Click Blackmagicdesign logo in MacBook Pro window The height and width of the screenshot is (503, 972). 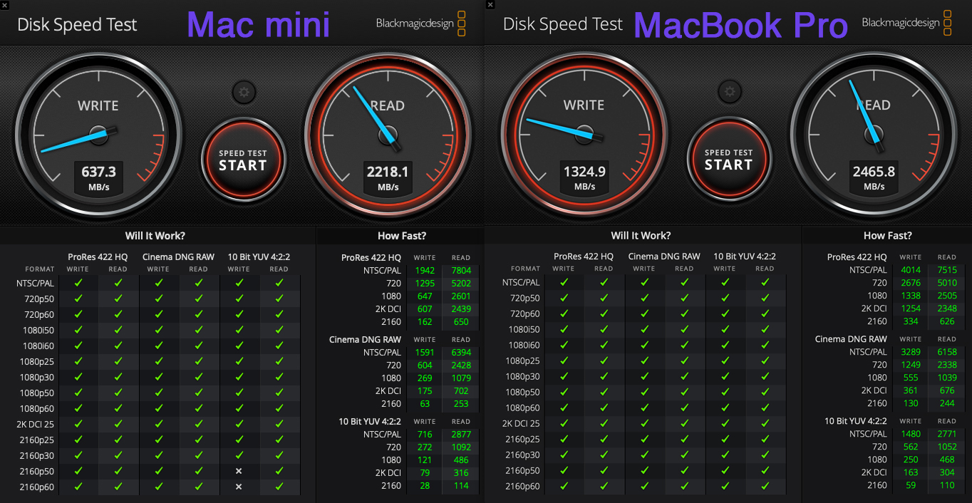[x=906, y=24]
